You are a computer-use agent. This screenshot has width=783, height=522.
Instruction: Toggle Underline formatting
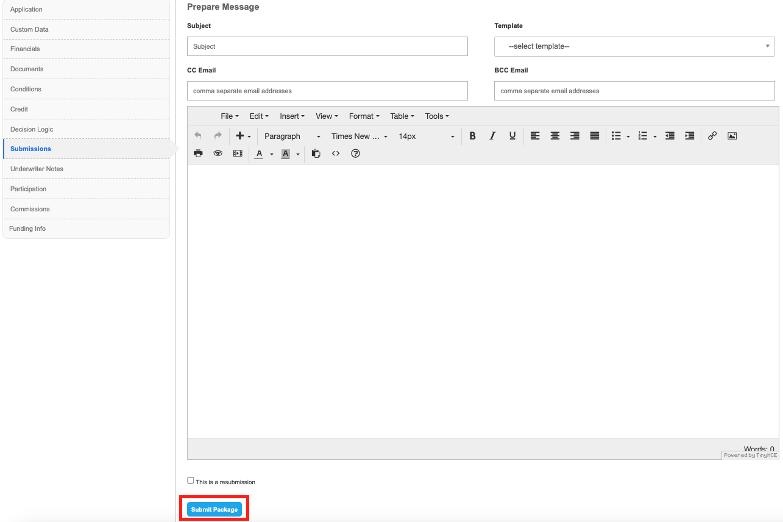(512, 136)
